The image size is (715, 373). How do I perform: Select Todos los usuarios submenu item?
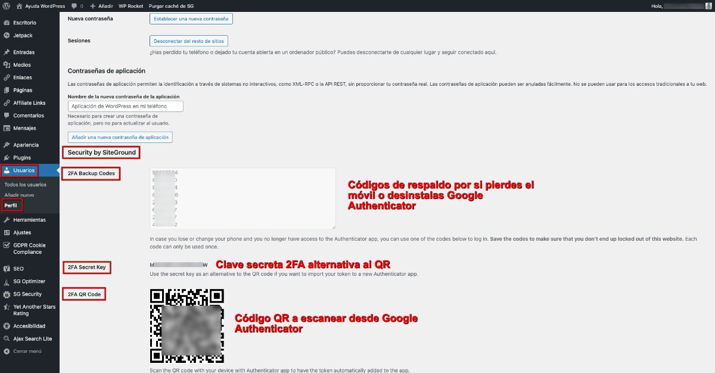(25, 185)
